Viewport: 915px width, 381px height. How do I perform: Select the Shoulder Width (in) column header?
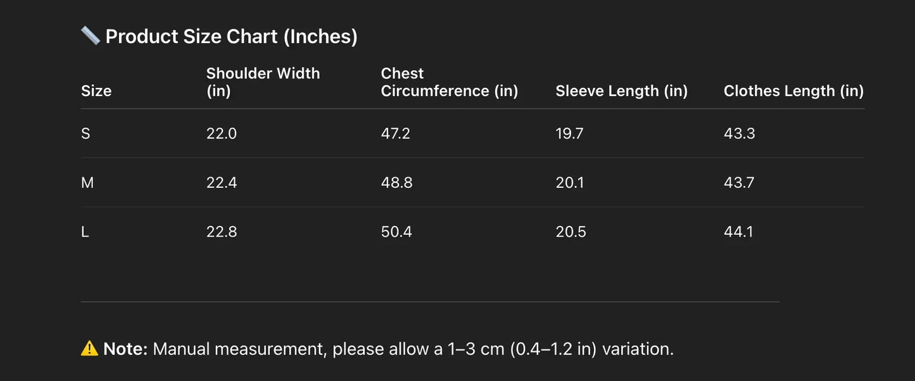pyautogui.click(x=263, y=82)
